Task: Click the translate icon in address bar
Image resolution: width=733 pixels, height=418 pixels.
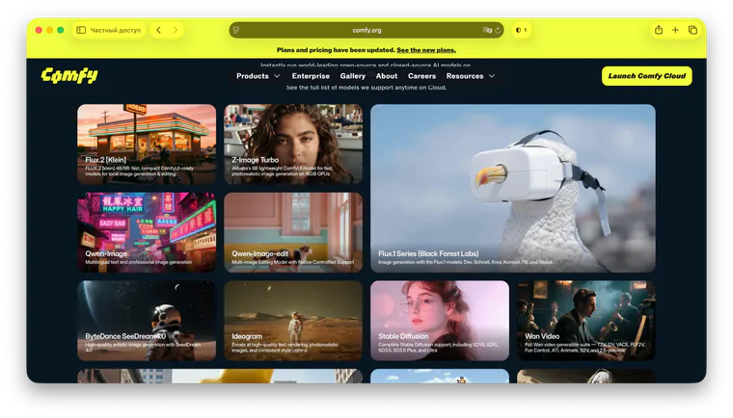Action: [x=487, y=30]
